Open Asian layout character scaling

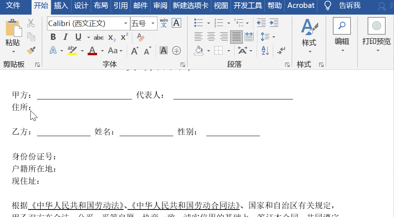coord(242,51)
